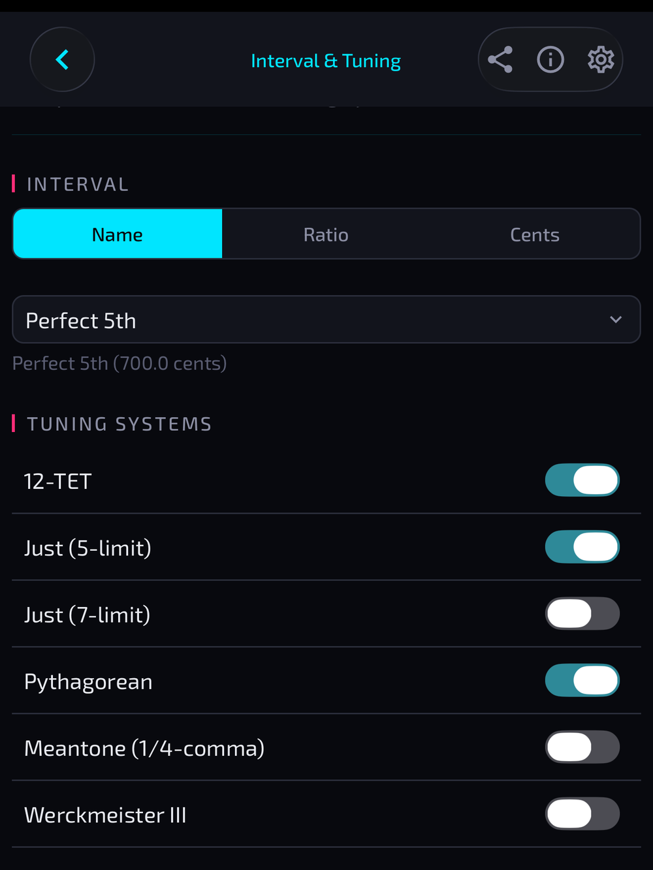Switch to the Cents tab
The height and width of the screenshot is (870, 653).
point(534,234)
